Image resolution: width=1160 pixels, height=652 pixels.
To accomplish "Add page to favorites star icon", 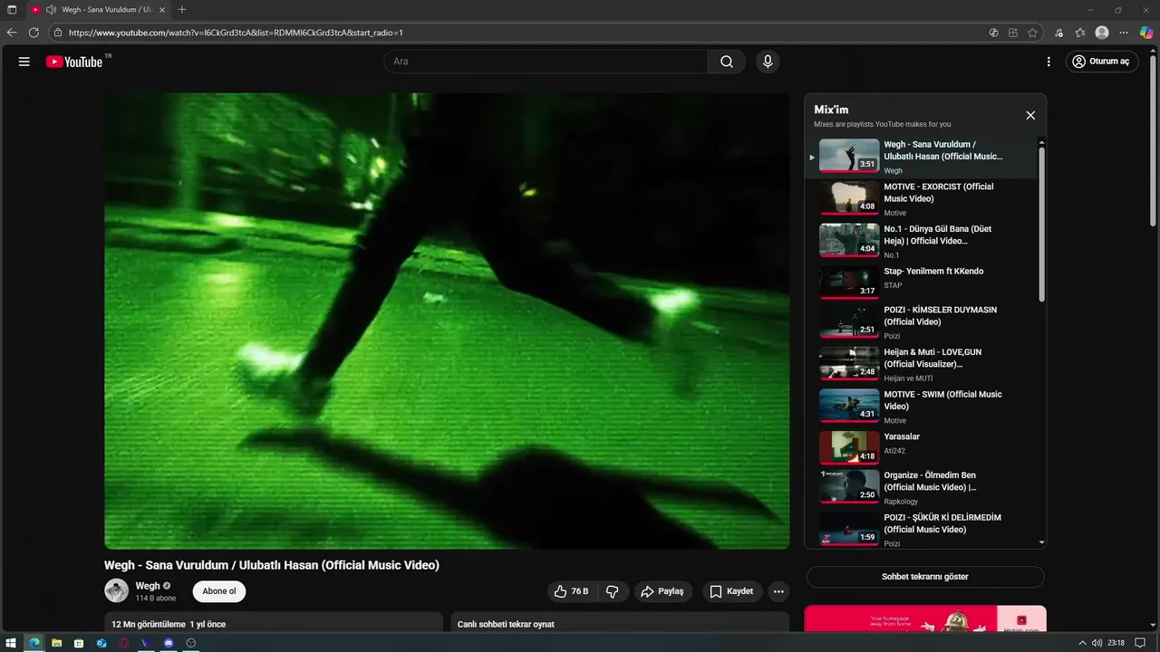I will tap(1032, 33).
